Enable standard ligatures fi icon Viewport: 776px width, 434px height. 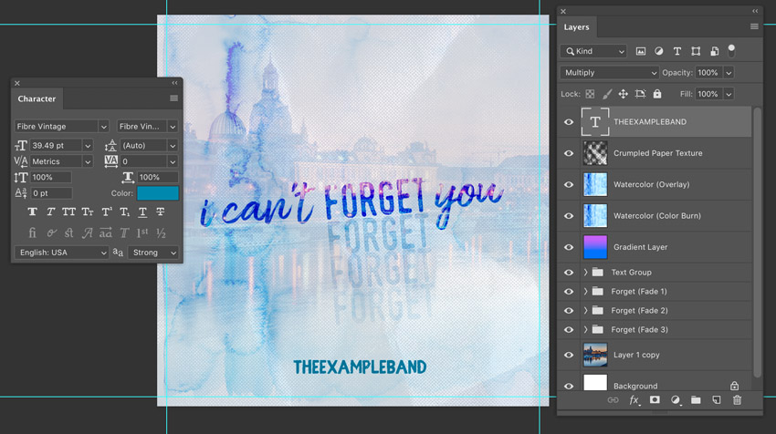(x=32, y=232)
